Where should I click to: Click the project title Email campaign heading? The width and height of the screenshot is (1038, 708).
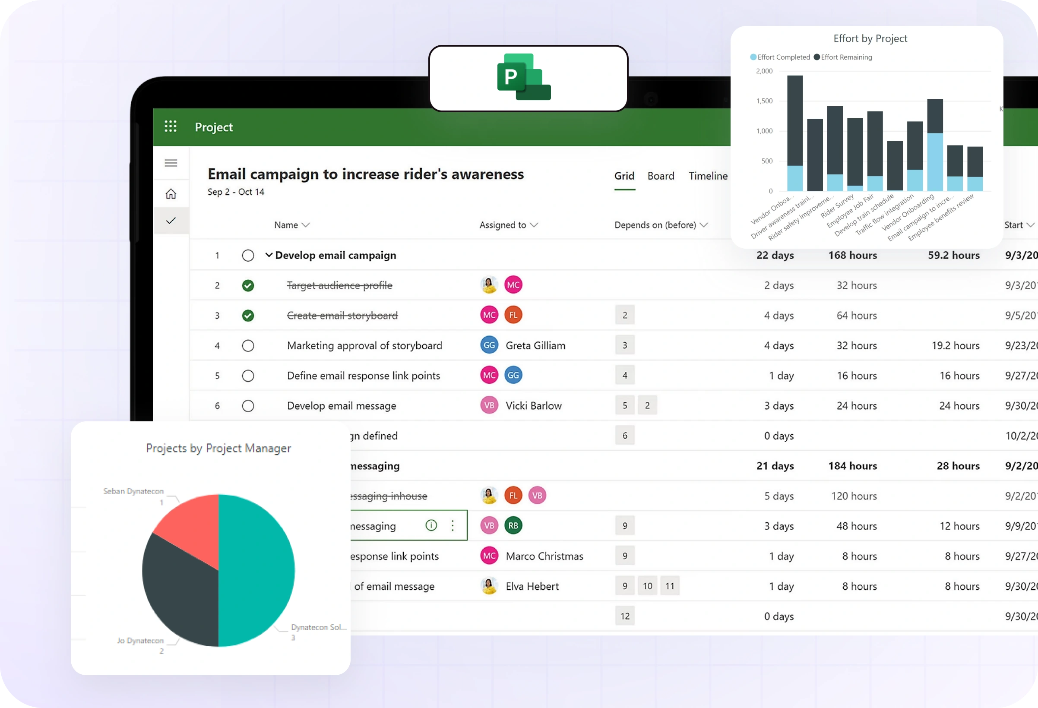(x=366, y=174)
